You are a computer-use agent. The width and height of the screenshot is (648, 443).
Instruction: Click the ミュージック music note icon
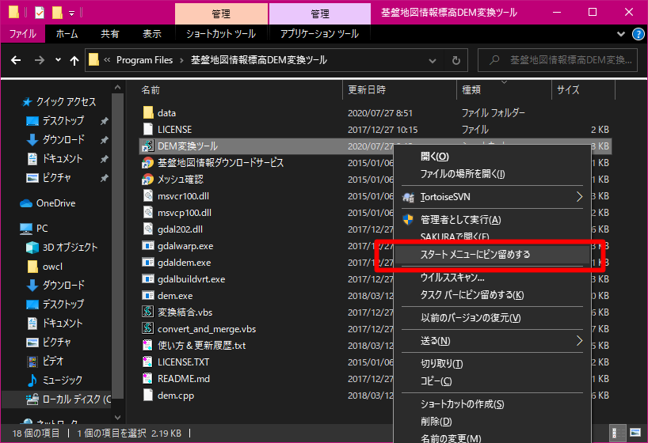coord(32,381)
